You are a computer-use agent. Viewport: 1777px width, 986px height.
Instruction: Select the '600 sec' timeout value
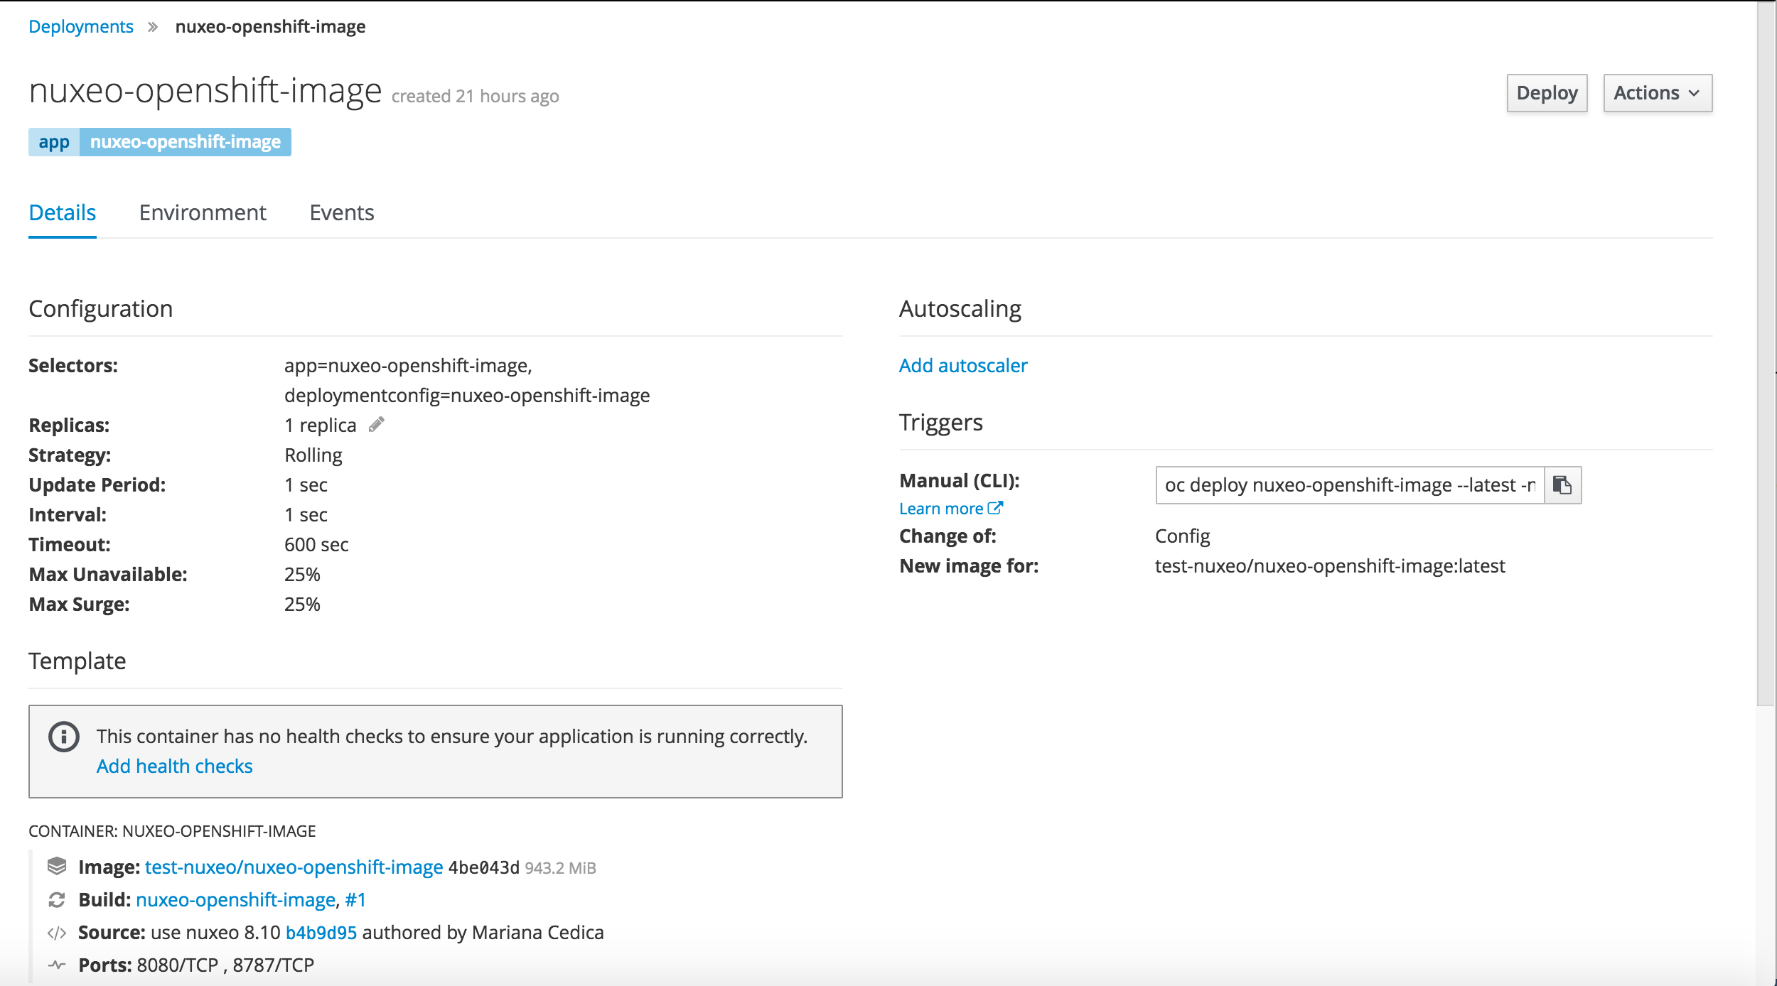[x=316, y=544]
